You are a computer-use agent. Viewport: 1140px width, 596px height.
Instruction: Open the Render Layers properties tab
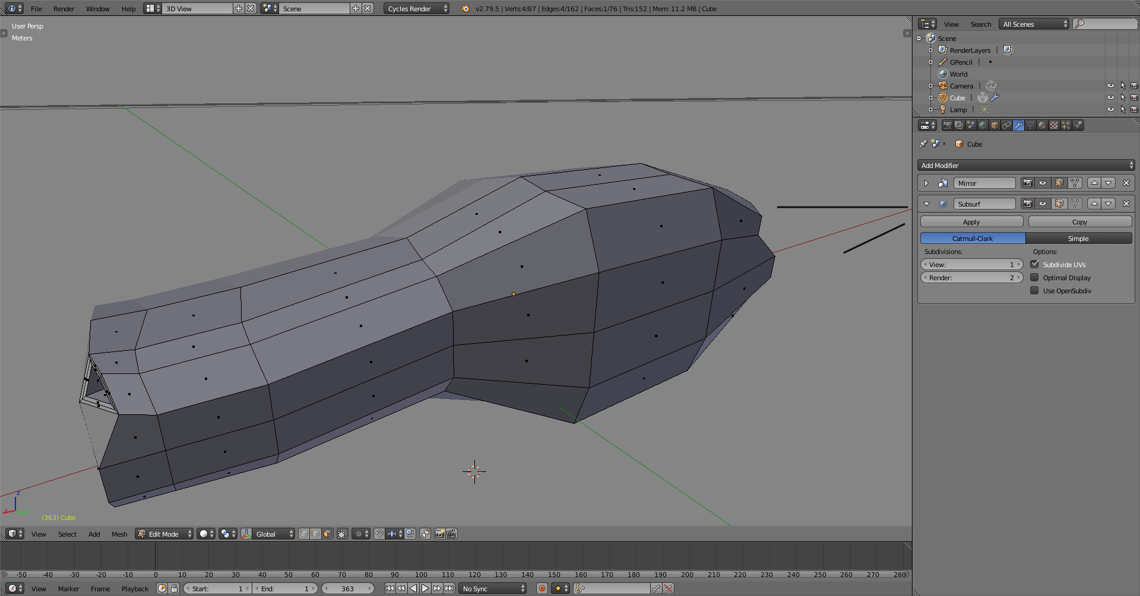[959, 125]
